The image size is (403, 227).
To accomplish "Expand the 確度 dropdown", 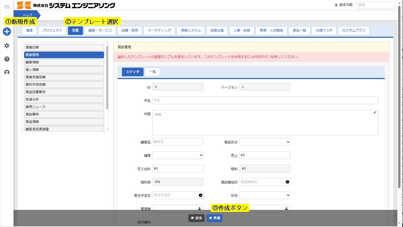I will [x=178, y=155].
